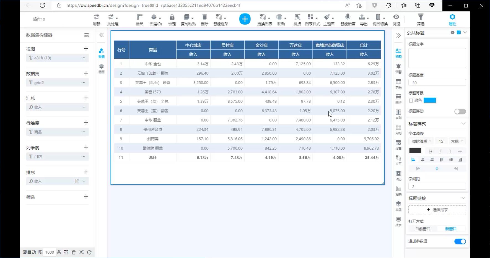Open the 微软雅黑 font dropdown
Image resolution: width=490 pixels, height=258 pixels.
(422, 141)
